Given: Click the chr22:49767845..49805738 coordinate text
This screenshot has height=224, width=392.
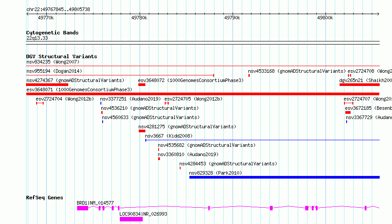Looking at the screenshot, I should tap(58, 9).
